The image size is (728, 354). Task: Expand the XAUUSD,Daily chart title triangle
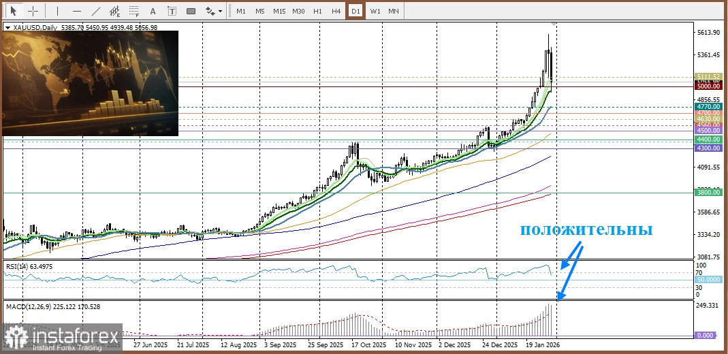(x=7, y=28)
